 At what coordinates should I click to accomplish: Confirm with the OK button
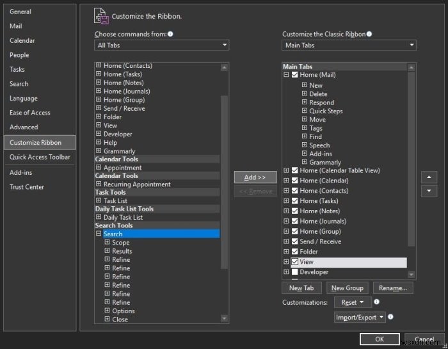tap(380, 339)
